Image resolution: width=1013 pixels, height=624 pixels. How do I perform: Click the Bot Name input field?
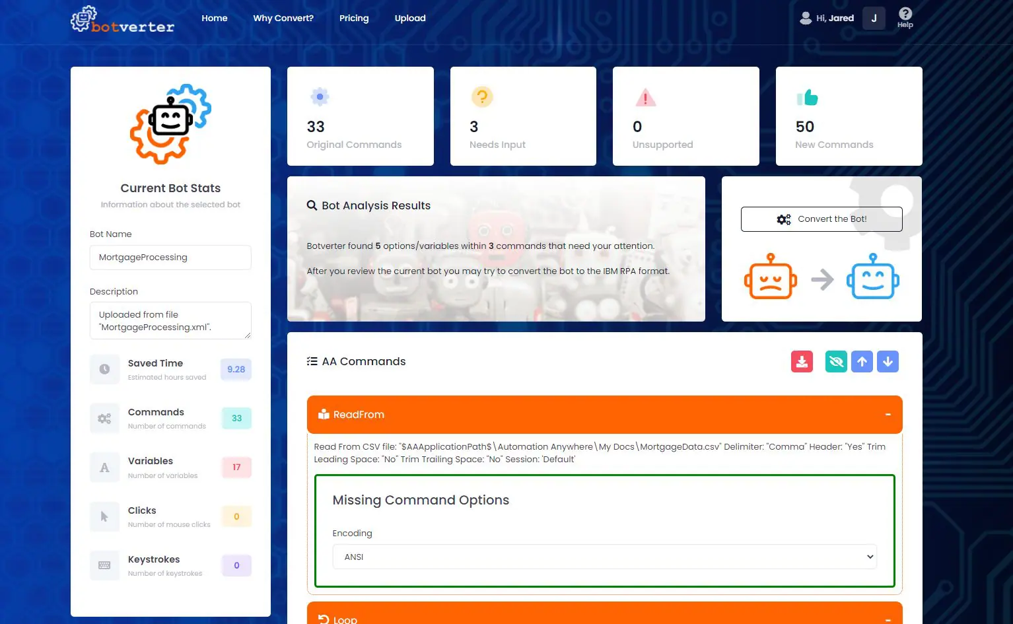170,258
